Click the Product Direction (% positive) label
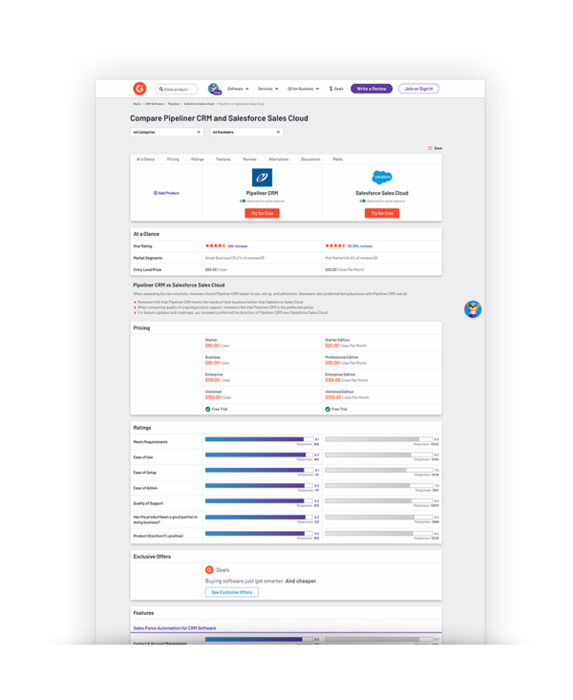This screenshot has width=573, height=700. click(159, 536)
